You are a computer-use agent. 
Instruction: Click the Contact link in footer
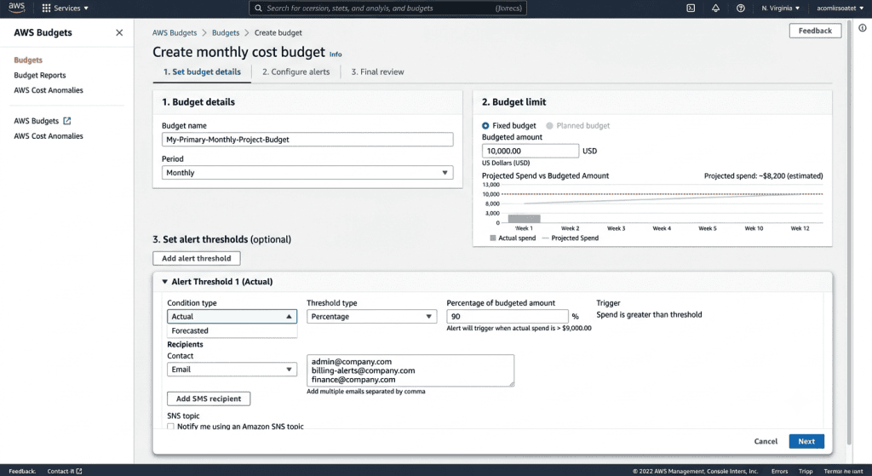coord(60,471)
